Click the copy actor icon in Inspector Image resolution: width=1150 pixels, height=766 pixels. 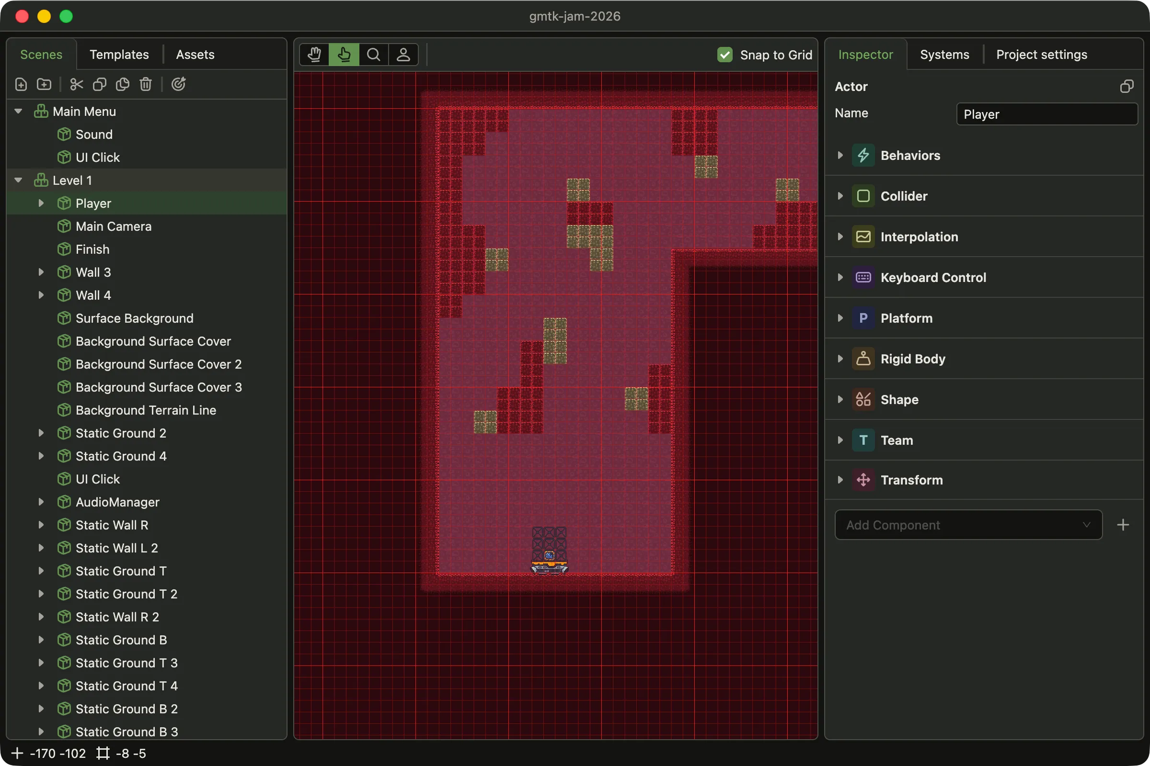click(1127, 87)
